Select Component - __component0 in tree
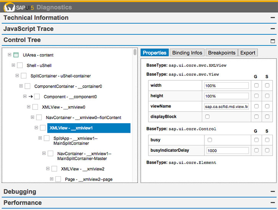Screen dimensions: 278x210 70,97
